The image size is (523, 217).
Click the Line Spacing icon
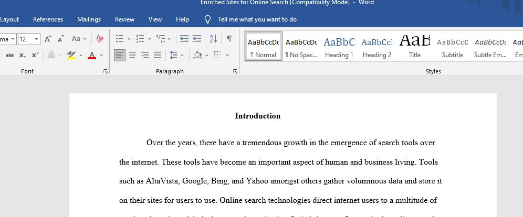tap(173, 55)
